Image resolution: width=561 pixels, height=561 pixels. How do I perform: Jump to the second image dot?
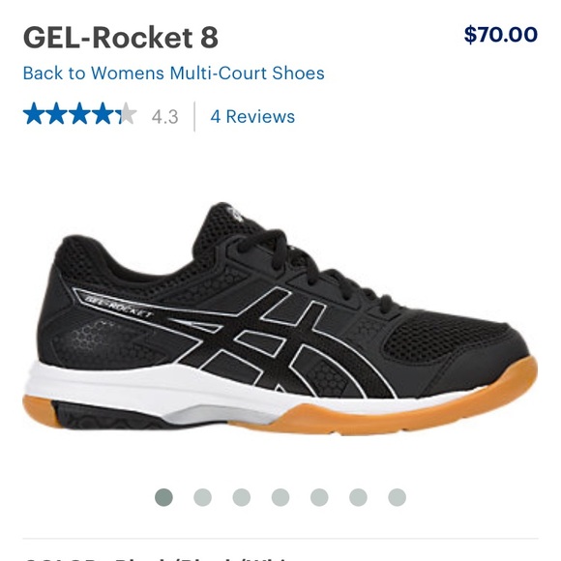tap(202, 497)
